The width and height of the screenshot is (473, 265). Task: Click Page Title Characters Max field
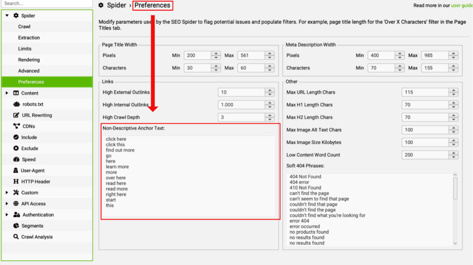tap(251, 68)
